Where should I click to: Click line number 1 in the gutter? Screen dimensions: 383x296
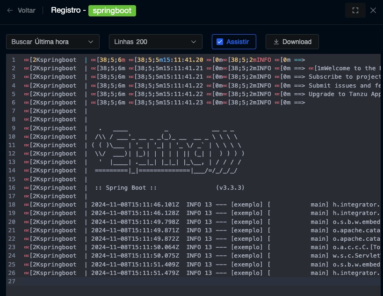(x=14, y=60)
